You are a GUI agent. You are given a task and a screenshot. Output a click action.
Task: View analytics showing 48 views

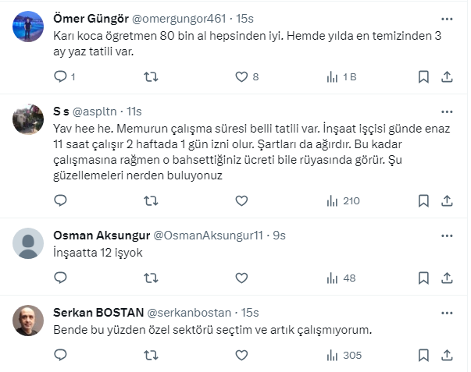coord(341,278)
